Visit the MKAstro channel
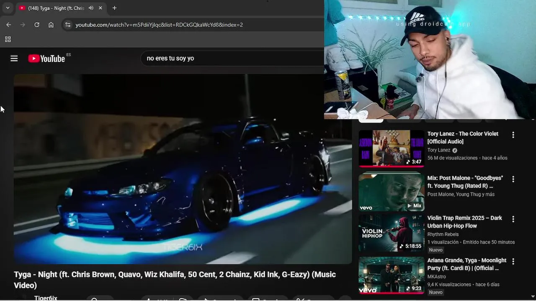The height and width of the screenshot is (301, 536). [x=436, y=277]
